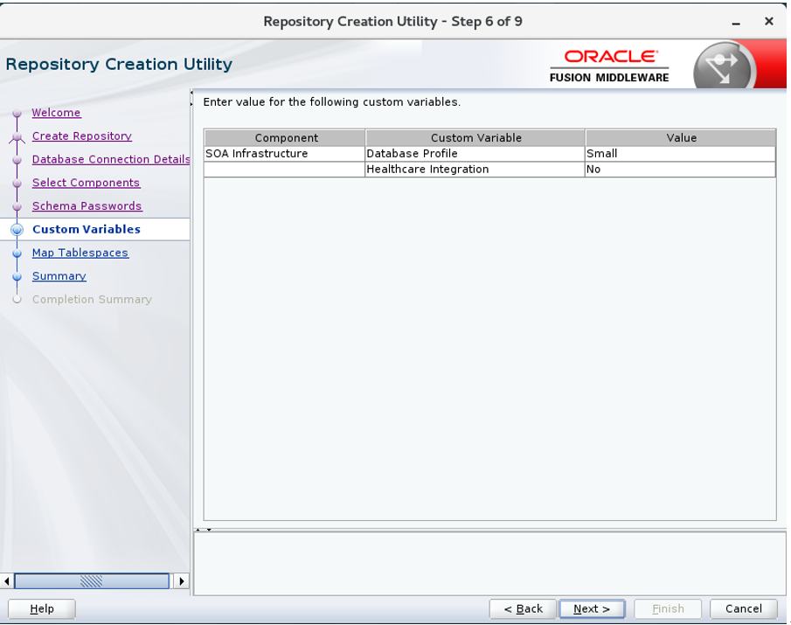Click the Value column header
Image resolution: width=791 pixels, height=625 pixels.
(x=681, y=138)
